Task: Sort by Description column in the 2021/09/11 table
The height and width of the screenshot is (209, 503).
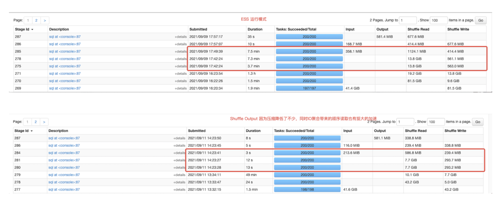Action: tap(58, 131)
